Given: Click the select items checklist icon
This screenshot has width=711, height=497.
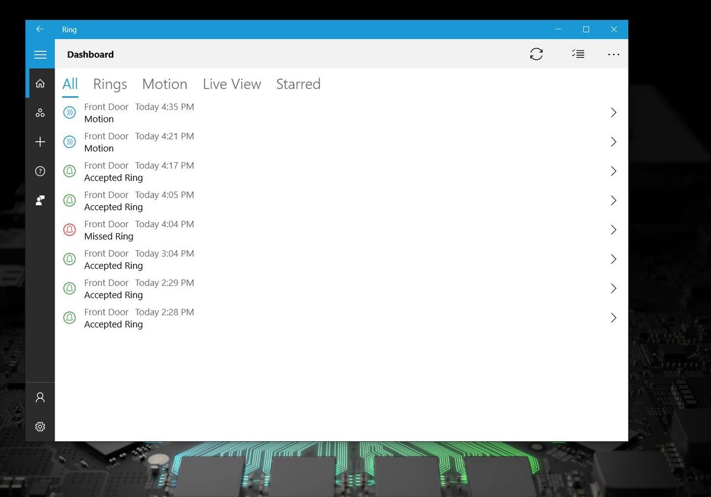Looking at the screenshot, I should (578, 54).
